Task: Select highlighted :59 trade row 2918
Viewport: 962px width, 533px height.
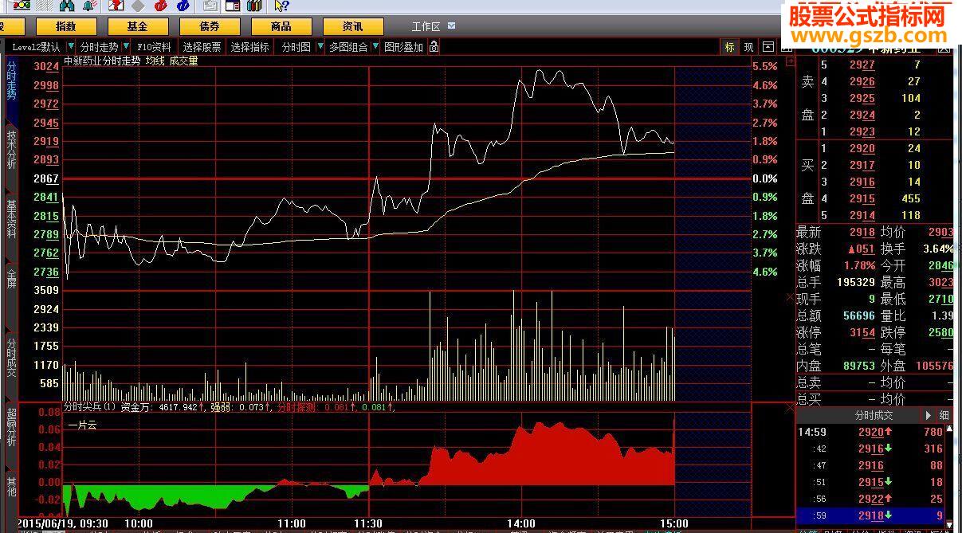Action: (x=870, y=515)
